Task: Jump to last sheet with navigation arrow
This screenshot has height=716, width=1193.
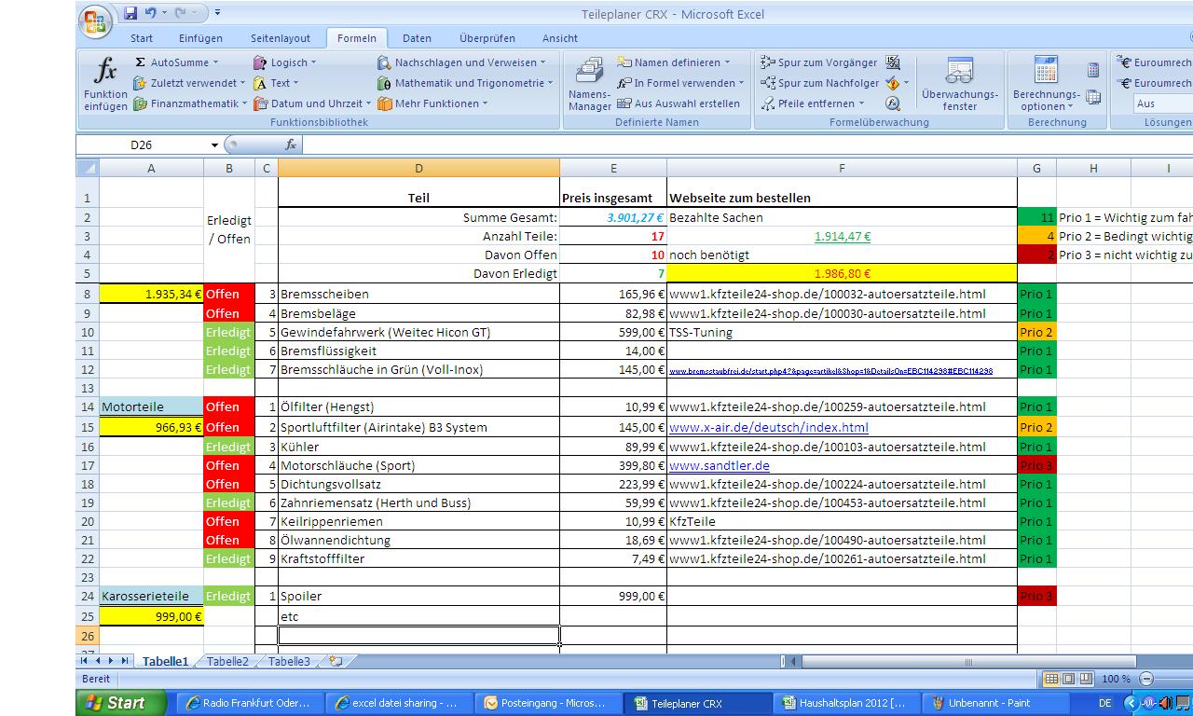Action: point(125,661)
